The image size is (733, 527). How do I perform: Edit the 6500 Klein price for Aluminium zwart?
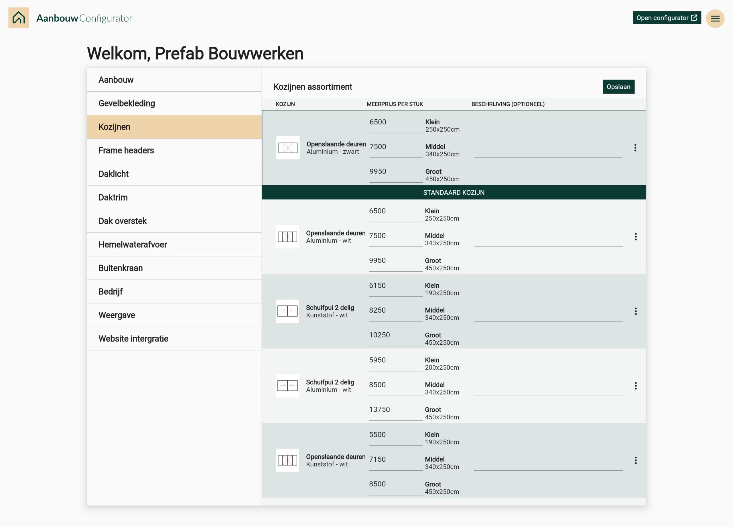point(396,124)
